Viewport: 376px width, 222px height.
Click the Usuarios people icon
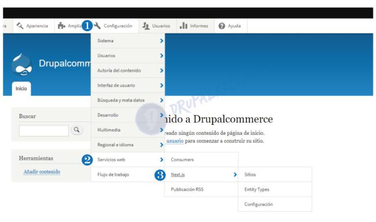(x=146, y=25)
